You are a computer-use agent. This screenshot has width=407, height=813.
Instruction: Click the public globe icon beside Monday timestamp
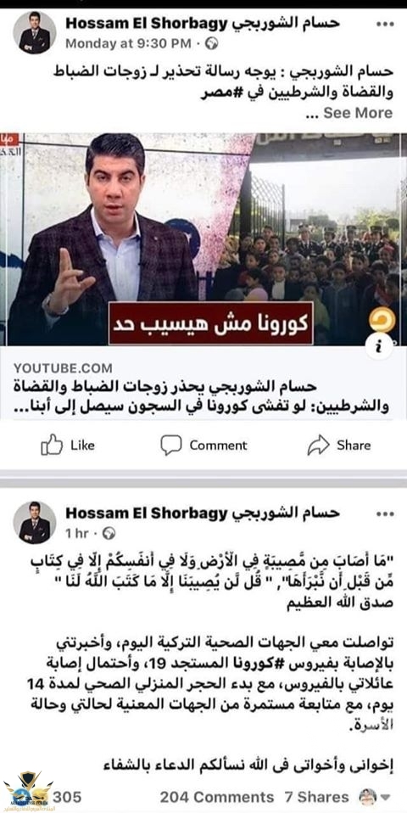click(211, 43)
